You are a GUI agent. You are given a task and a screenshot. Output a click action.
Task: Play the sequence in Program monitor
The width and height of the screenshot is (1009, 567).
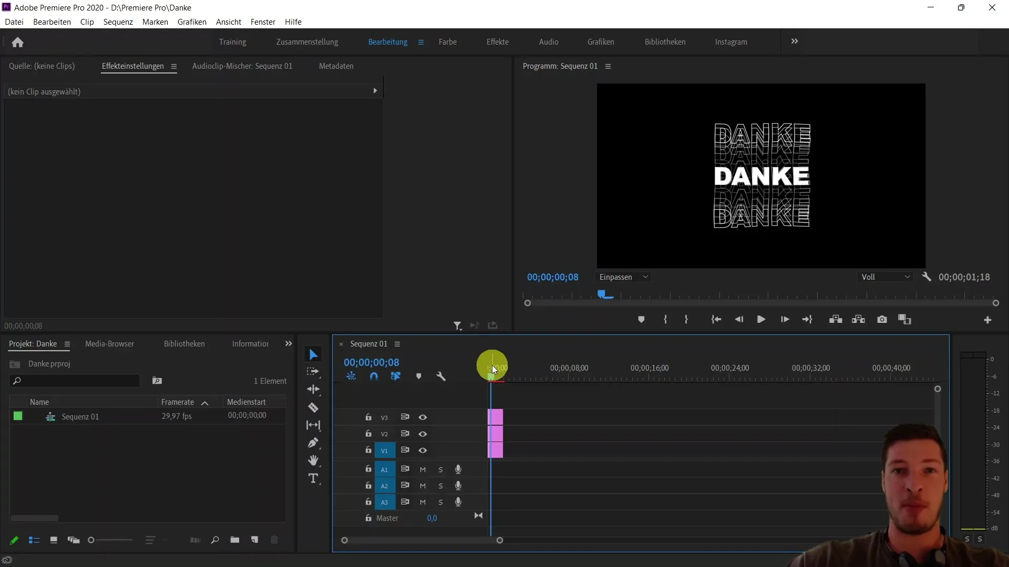761,319
